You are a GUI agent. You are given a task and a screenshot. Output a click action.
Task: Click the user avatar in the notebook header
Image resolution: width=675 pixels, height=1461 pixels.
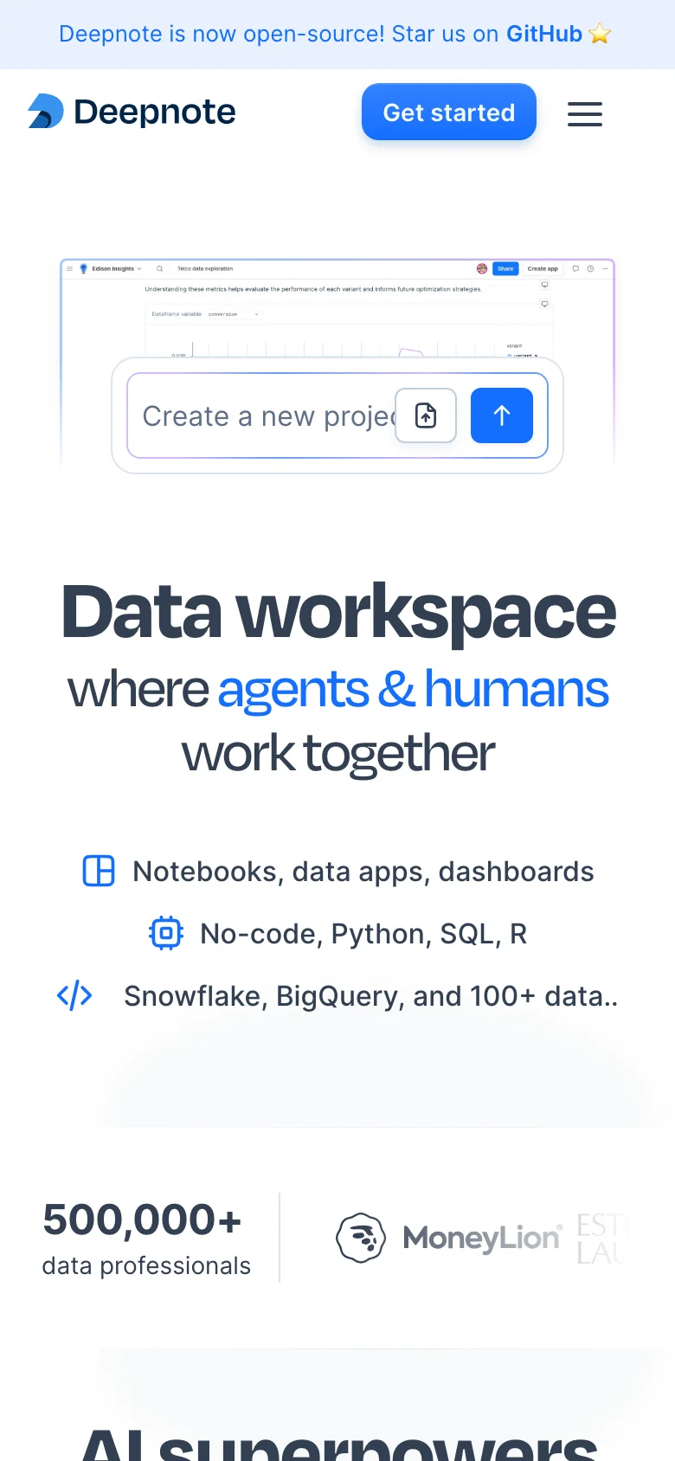482,269
